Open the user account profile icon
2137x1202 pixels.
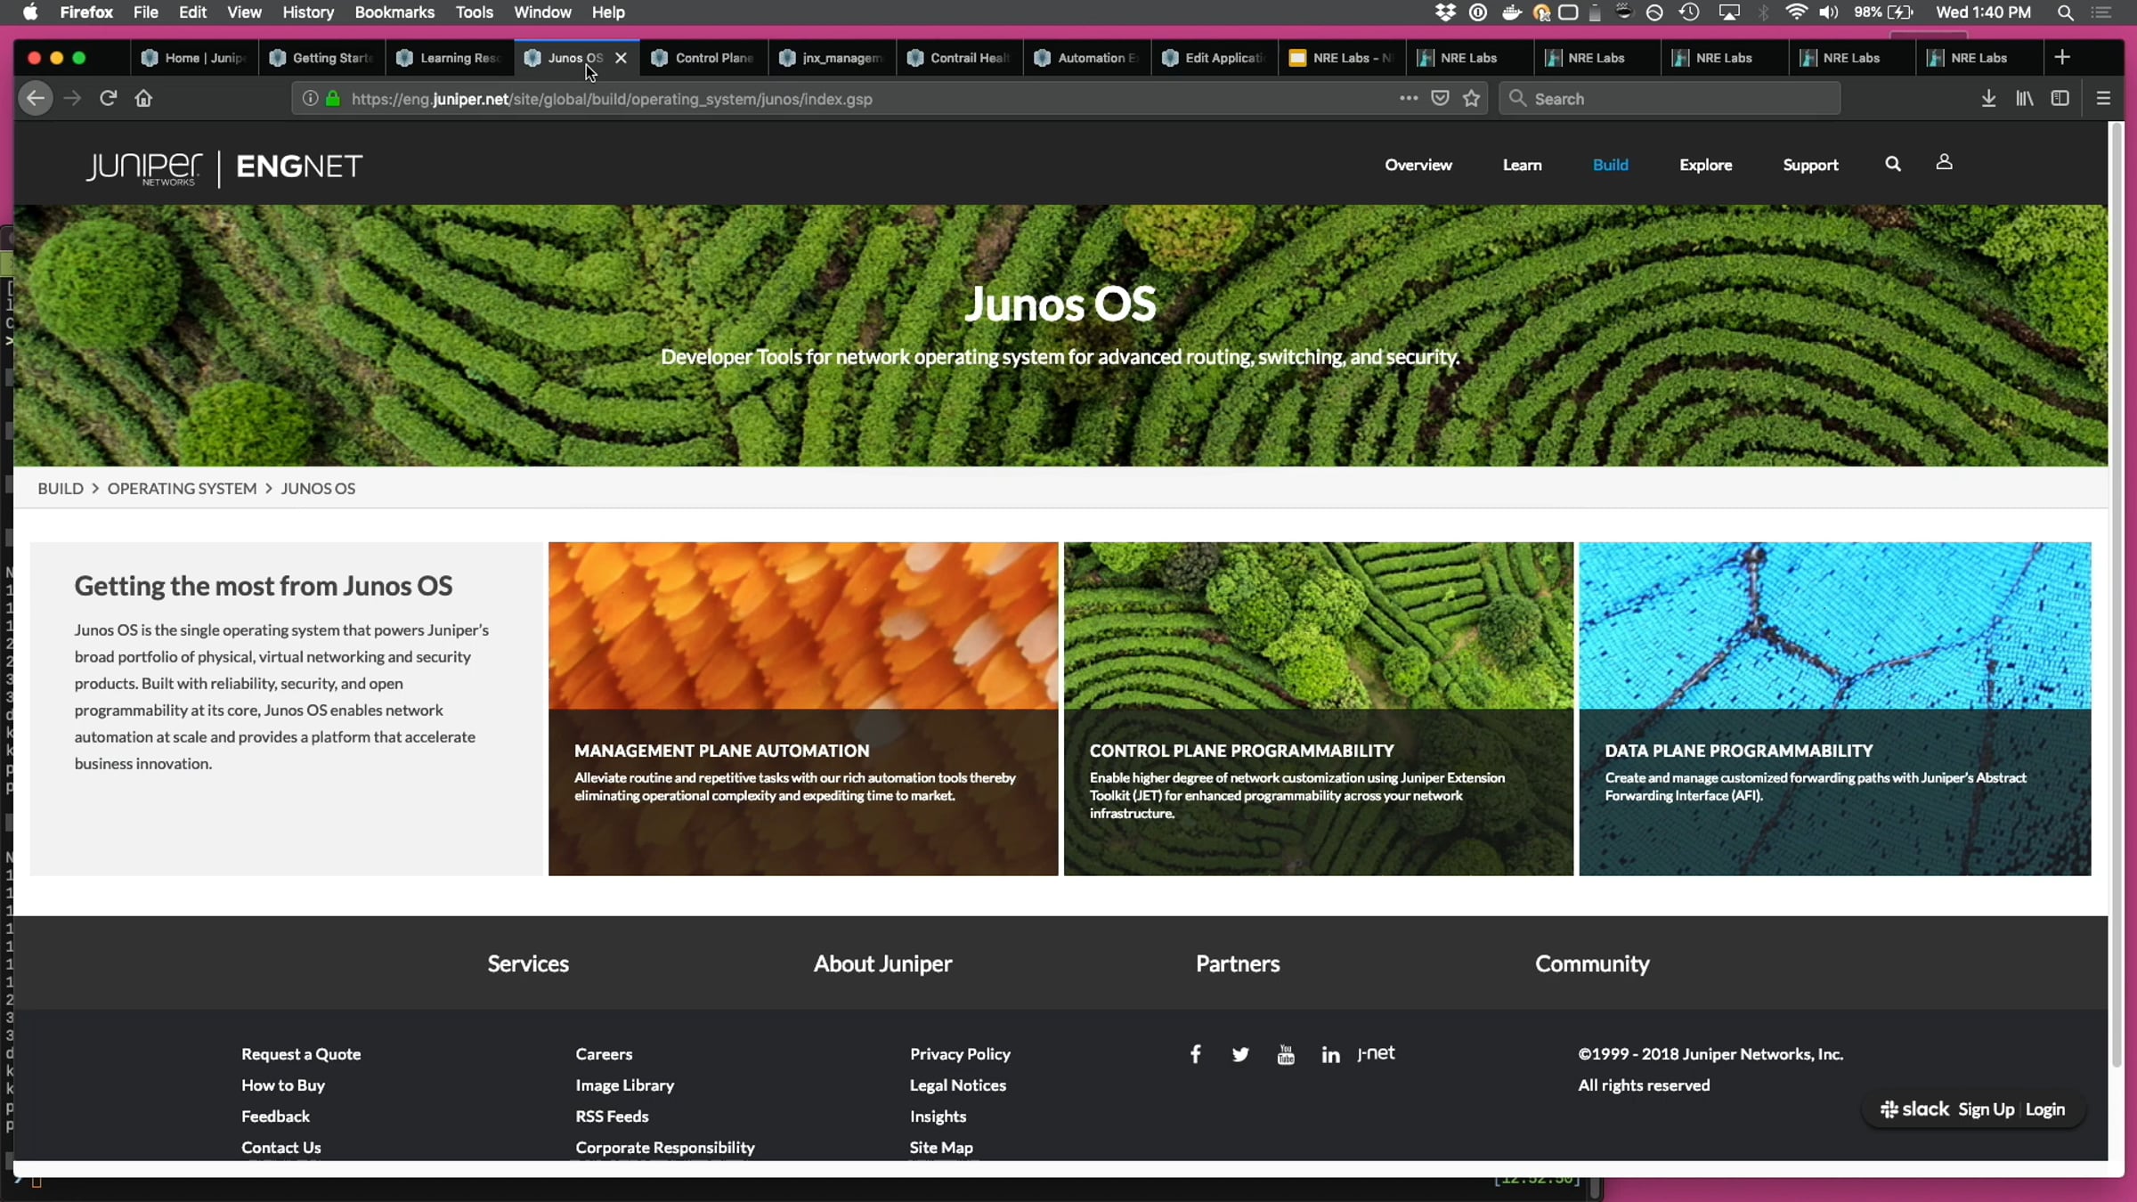pyautogui.click(x=1944, y=162)
